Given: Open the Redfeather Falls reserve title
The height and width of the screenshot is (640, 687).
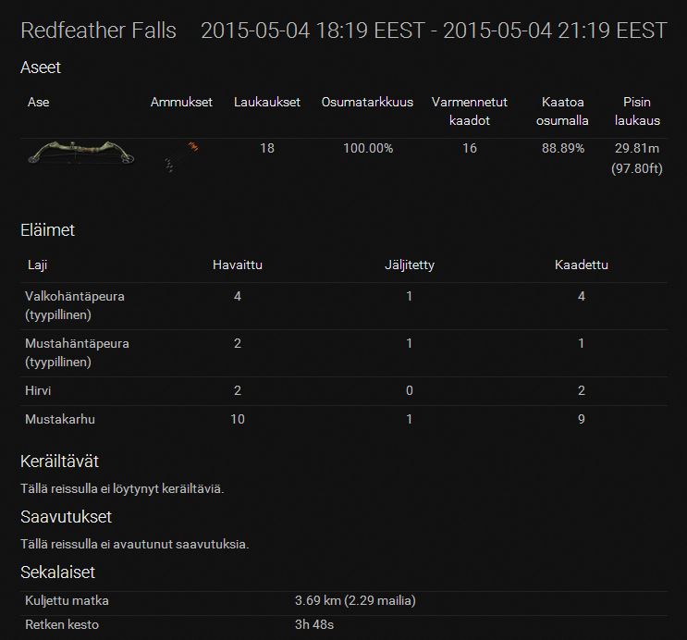Looking at the screenshot, I should point(98,31).
